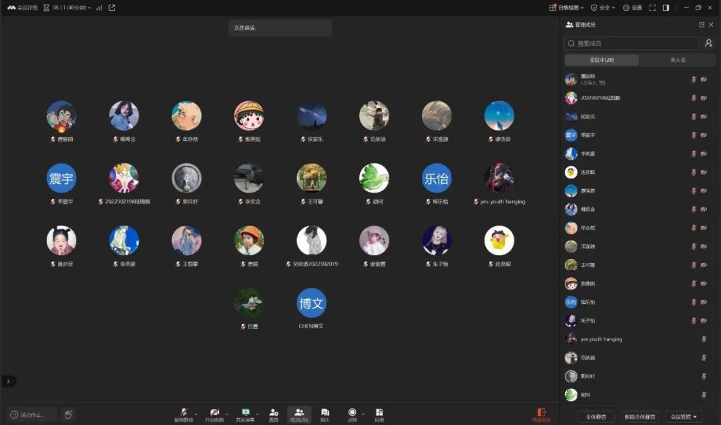This screenshot has height=425, width=721.
Task: Pop out the 管理成员 panel
Action: (x=702, y=25)
